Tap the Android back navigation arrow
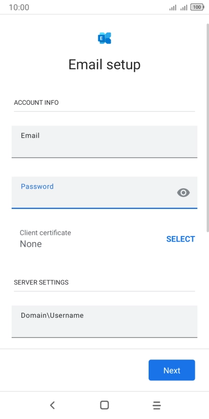The image size is (209, 419). [52, 405]
